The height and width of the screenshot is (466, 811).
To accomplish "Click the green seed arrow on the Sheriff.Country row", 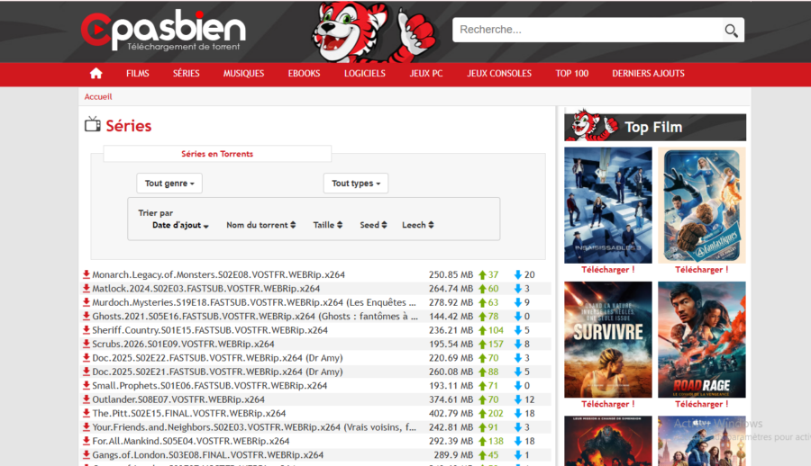I will (483, 330).
